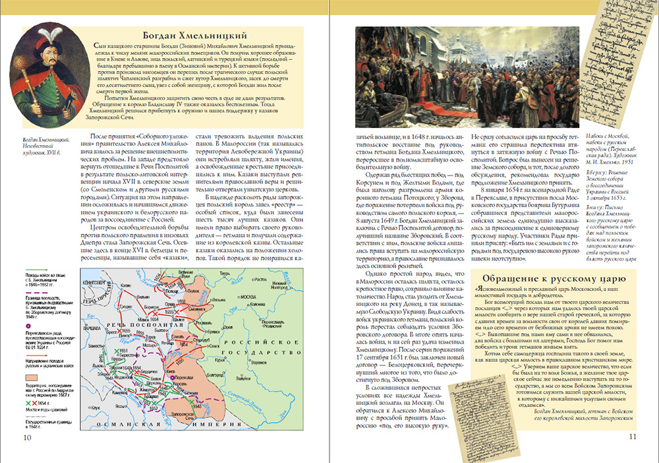This screenshot has width=659, height=463.
Task: Click the paragraph beginning "В надежде расколоть ряды"
Action: pyautogui.click(x=250, y=227)
